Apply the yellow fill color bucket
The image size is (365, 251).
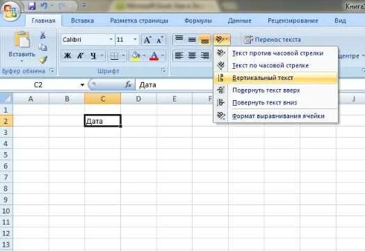[x=136, y=56]
